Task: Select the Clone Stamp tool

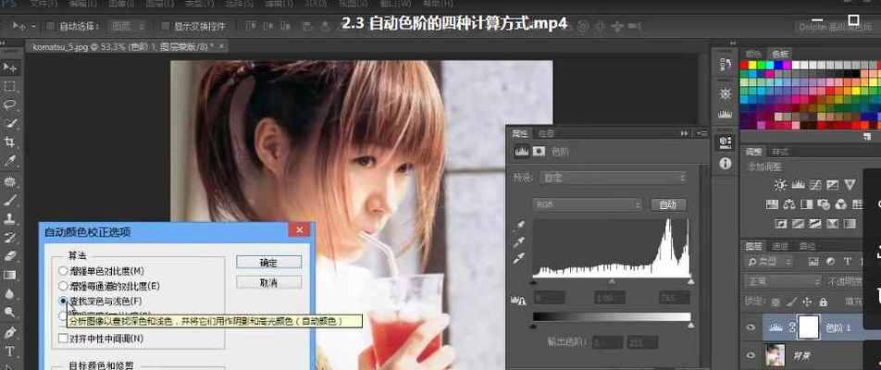Action: tap(9, 218)
